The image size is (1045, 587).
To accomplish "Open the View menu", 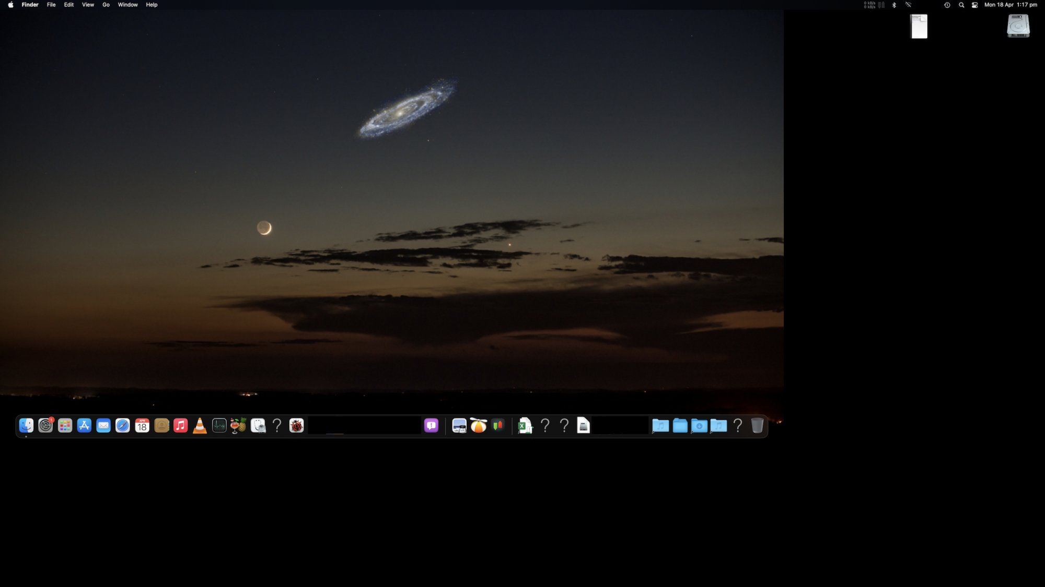I will pyautogui.click(x=88, y=5).
